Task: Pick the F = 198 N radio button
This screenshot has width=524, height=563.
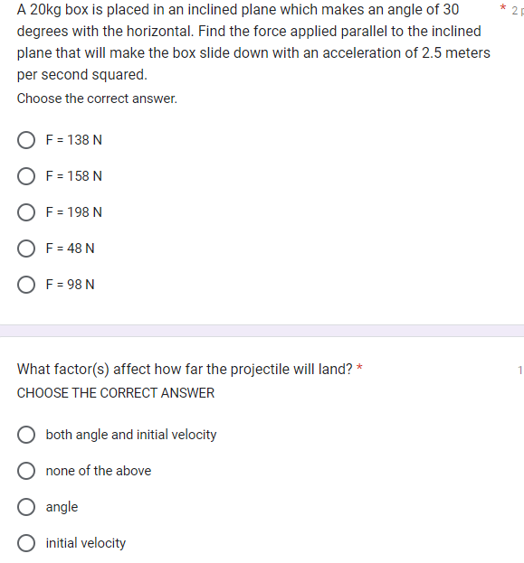Action: click(26, 212)
